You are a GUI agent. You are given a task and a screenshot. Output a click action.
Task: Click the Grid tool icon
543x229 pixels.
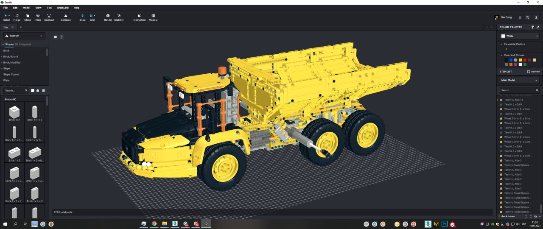pyautogui.click(x=91, y=16)
